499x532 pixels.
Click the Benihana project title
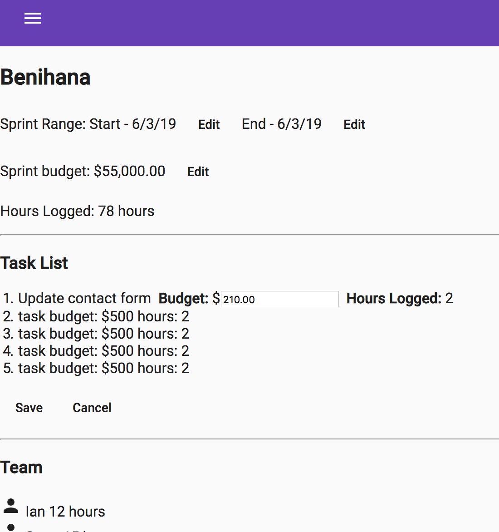(x=45, y=77)
